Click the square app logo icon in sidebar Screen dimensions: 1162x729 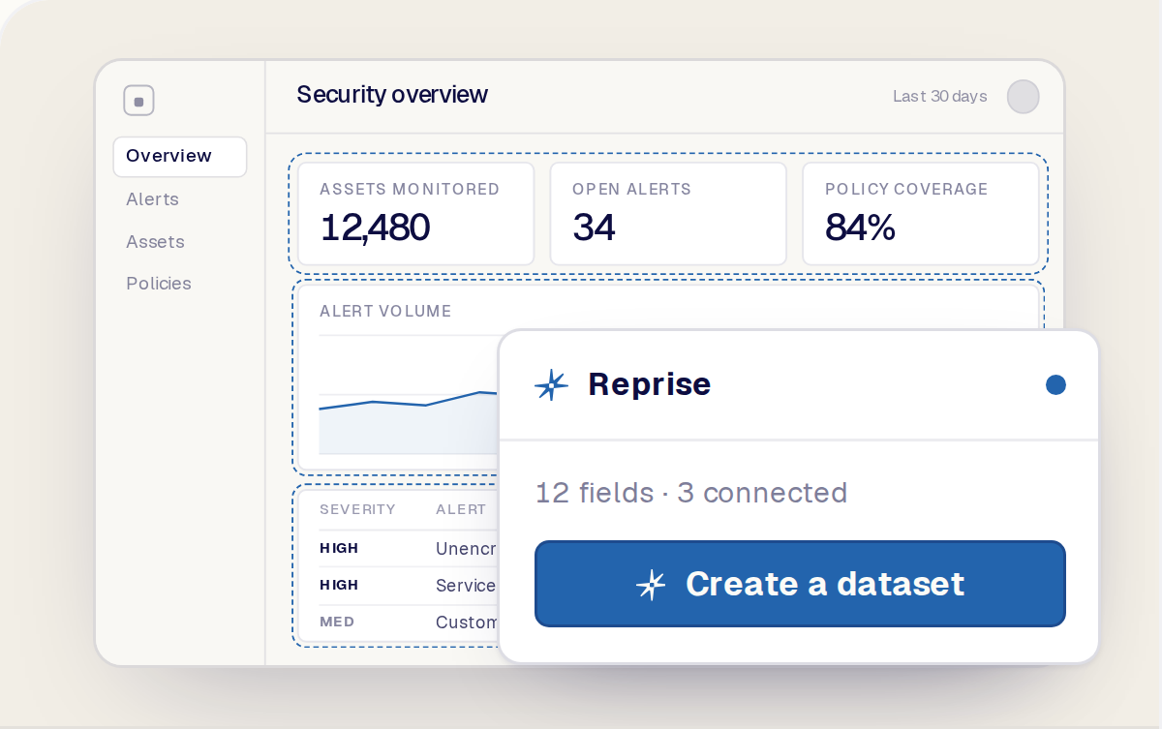[138, 101]
